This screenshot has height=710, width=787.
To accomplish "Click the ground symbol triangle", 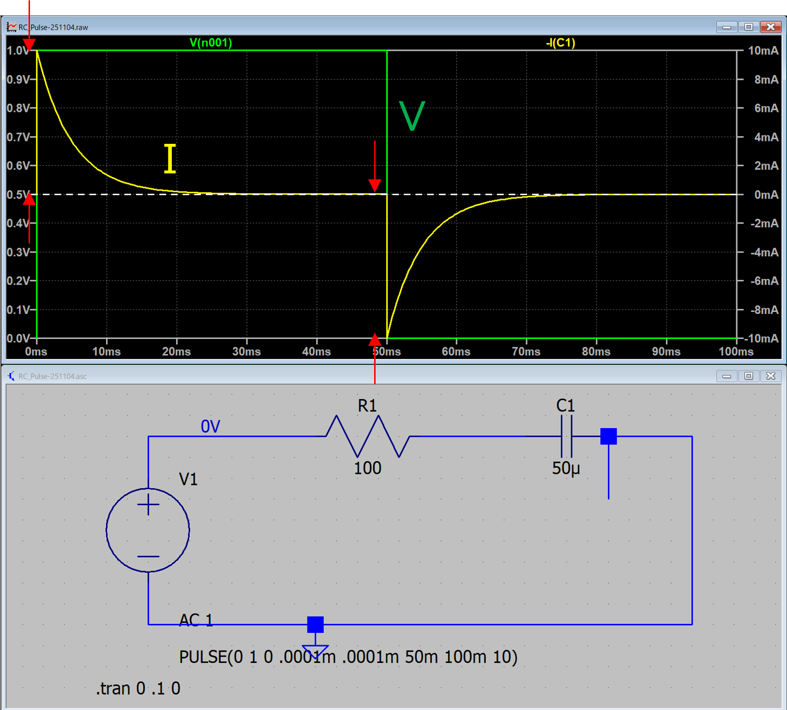I will pos(315,650).
